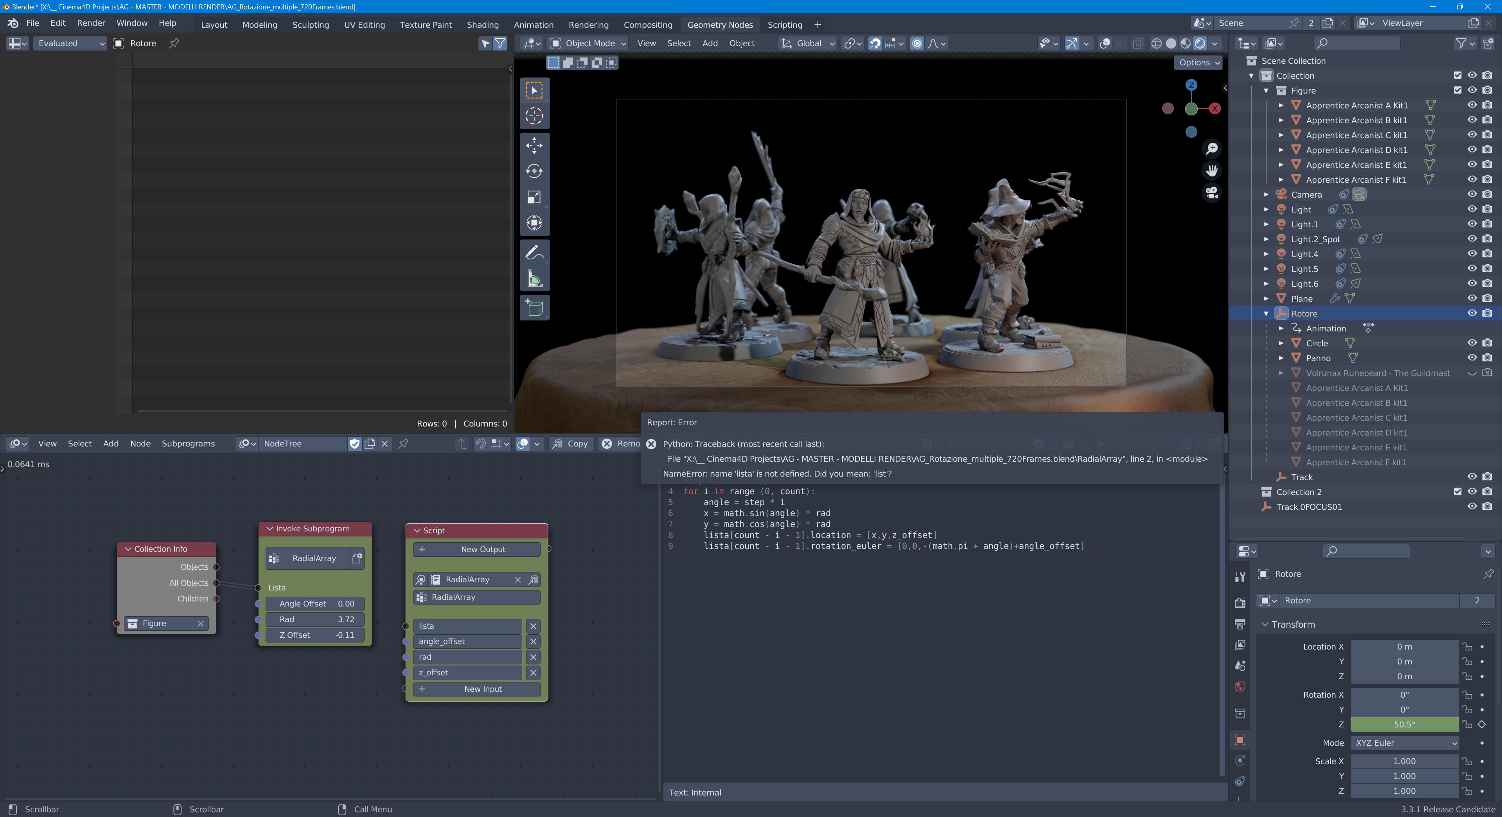Select the Scale tool in viewport toolbar

coord(534,197)
